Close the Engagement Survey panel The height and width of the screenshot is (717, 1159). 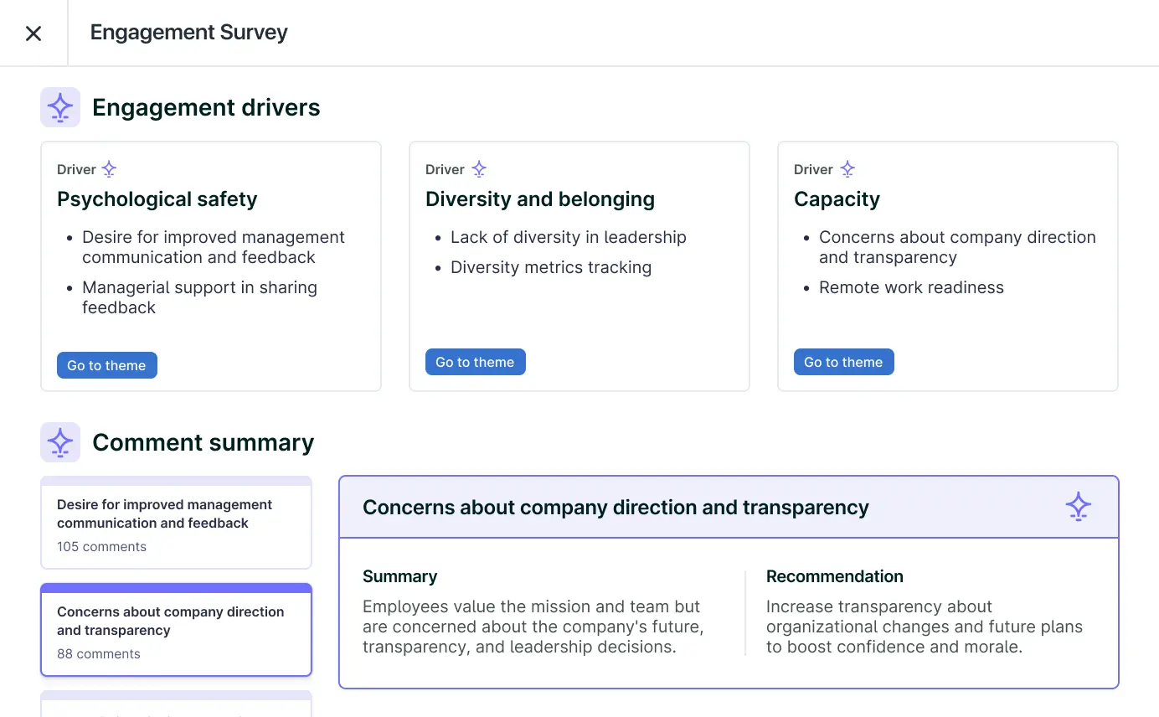pyautogui.click(x=33, y=33)
